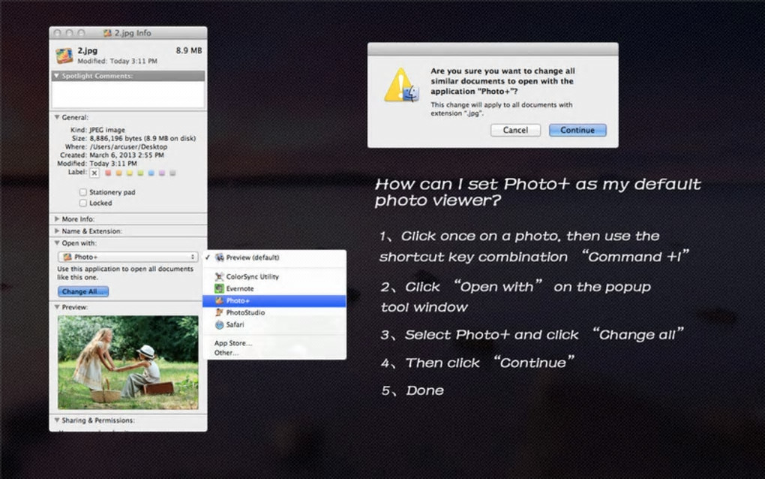Click the "2.jpg" file name in header
765x479 pixels.
(87, 50)
